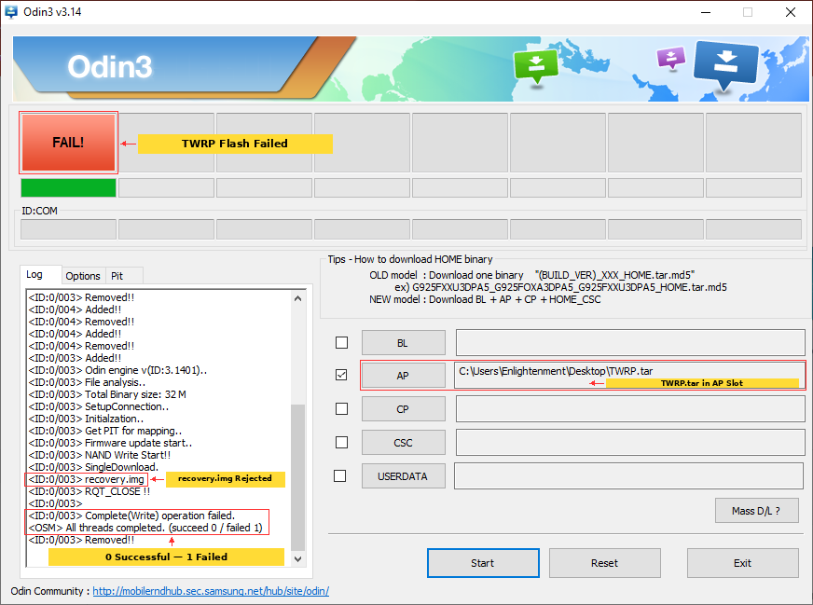813x605 pixels.
Task: Click the green progress bar
Action: (x=68, y=187)
